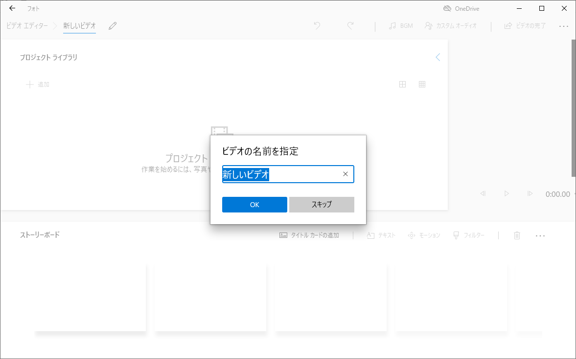Image resolution: width=576 pixels, height=359 pixels.
Task: Open the BGM background music option
Action: tap(401, 26)
